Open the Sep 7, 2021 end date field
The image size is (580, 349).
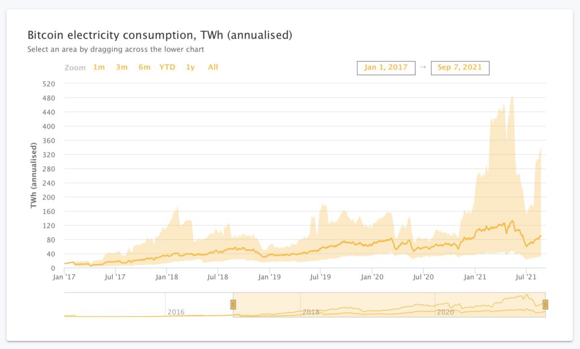pyautogui.click(x=460, y=68)
